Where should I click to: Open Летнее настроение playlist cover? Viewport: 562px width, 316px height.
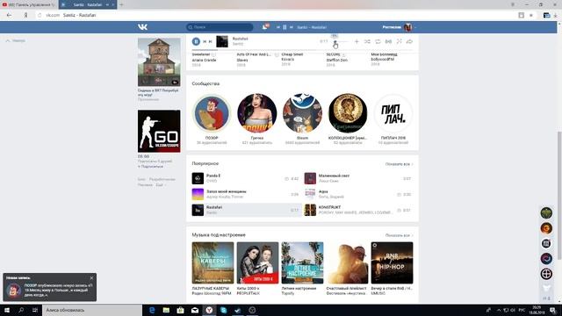pyautogui.click(x=302, y=262)
